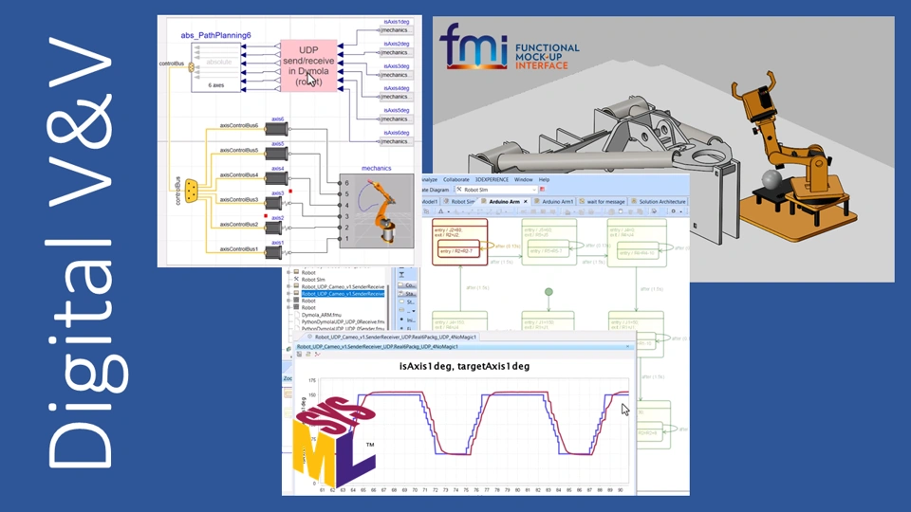Expand the first Robot tree node
Screen dimensions: 911x512
[288, 272]
